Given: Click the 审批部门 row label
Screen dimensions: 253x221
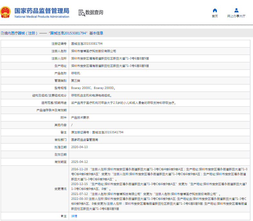Looking at the screenshot, I should 60,140.
